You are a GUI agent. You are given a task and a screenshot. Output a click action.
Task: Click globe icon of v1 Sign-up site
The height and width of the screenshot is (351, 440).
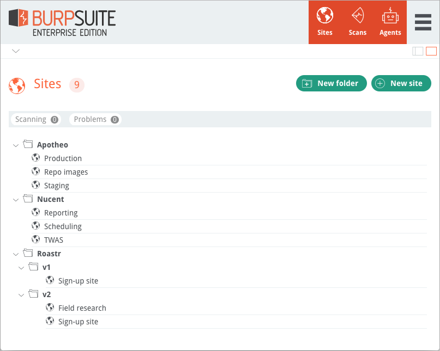[x=50, y=280]
